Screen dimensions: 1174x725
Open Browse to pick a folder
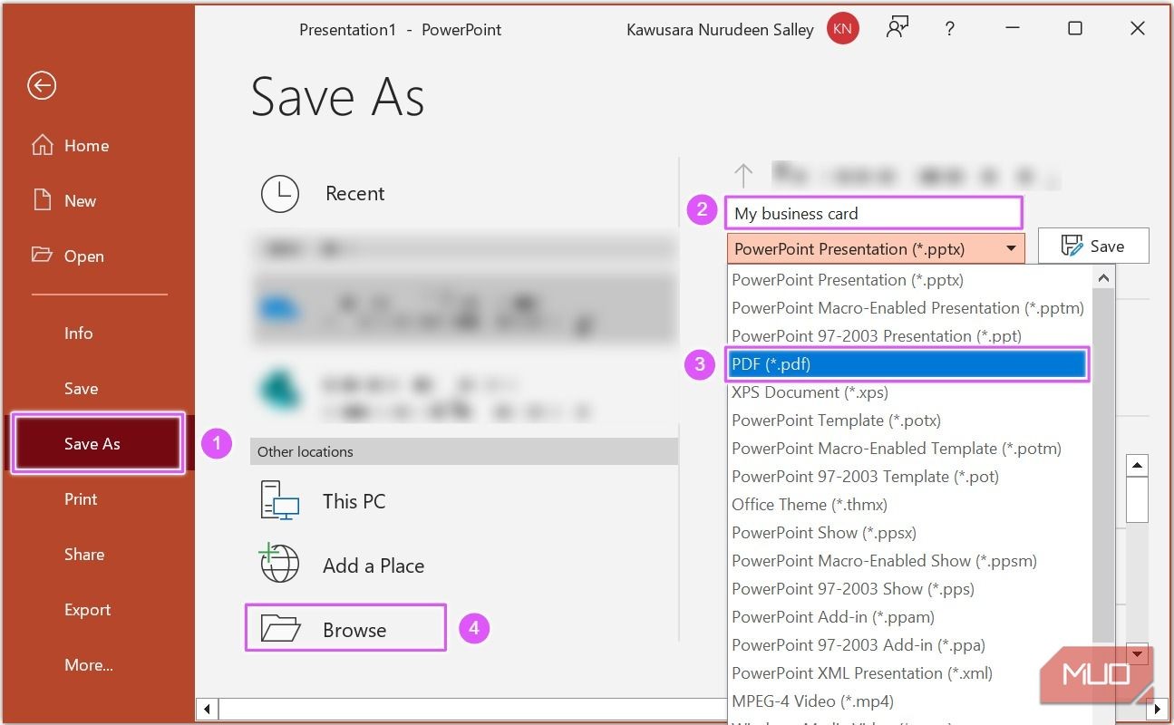point(345,628)
